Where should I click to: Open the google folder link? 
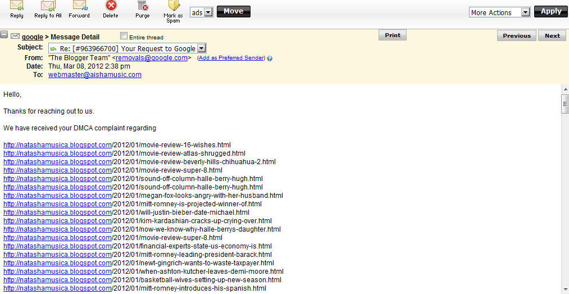[32, 37]
